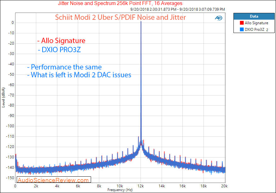This screenshot has height=193, width=276.
Task: Click the '10k' x-axis tick label
Action: [x=120, y=186]
